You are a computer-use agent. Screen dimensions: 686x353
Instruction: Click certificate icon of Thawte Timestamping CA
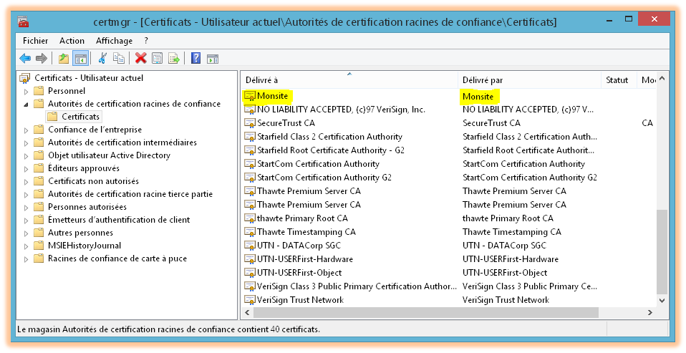tap(250, 232)
